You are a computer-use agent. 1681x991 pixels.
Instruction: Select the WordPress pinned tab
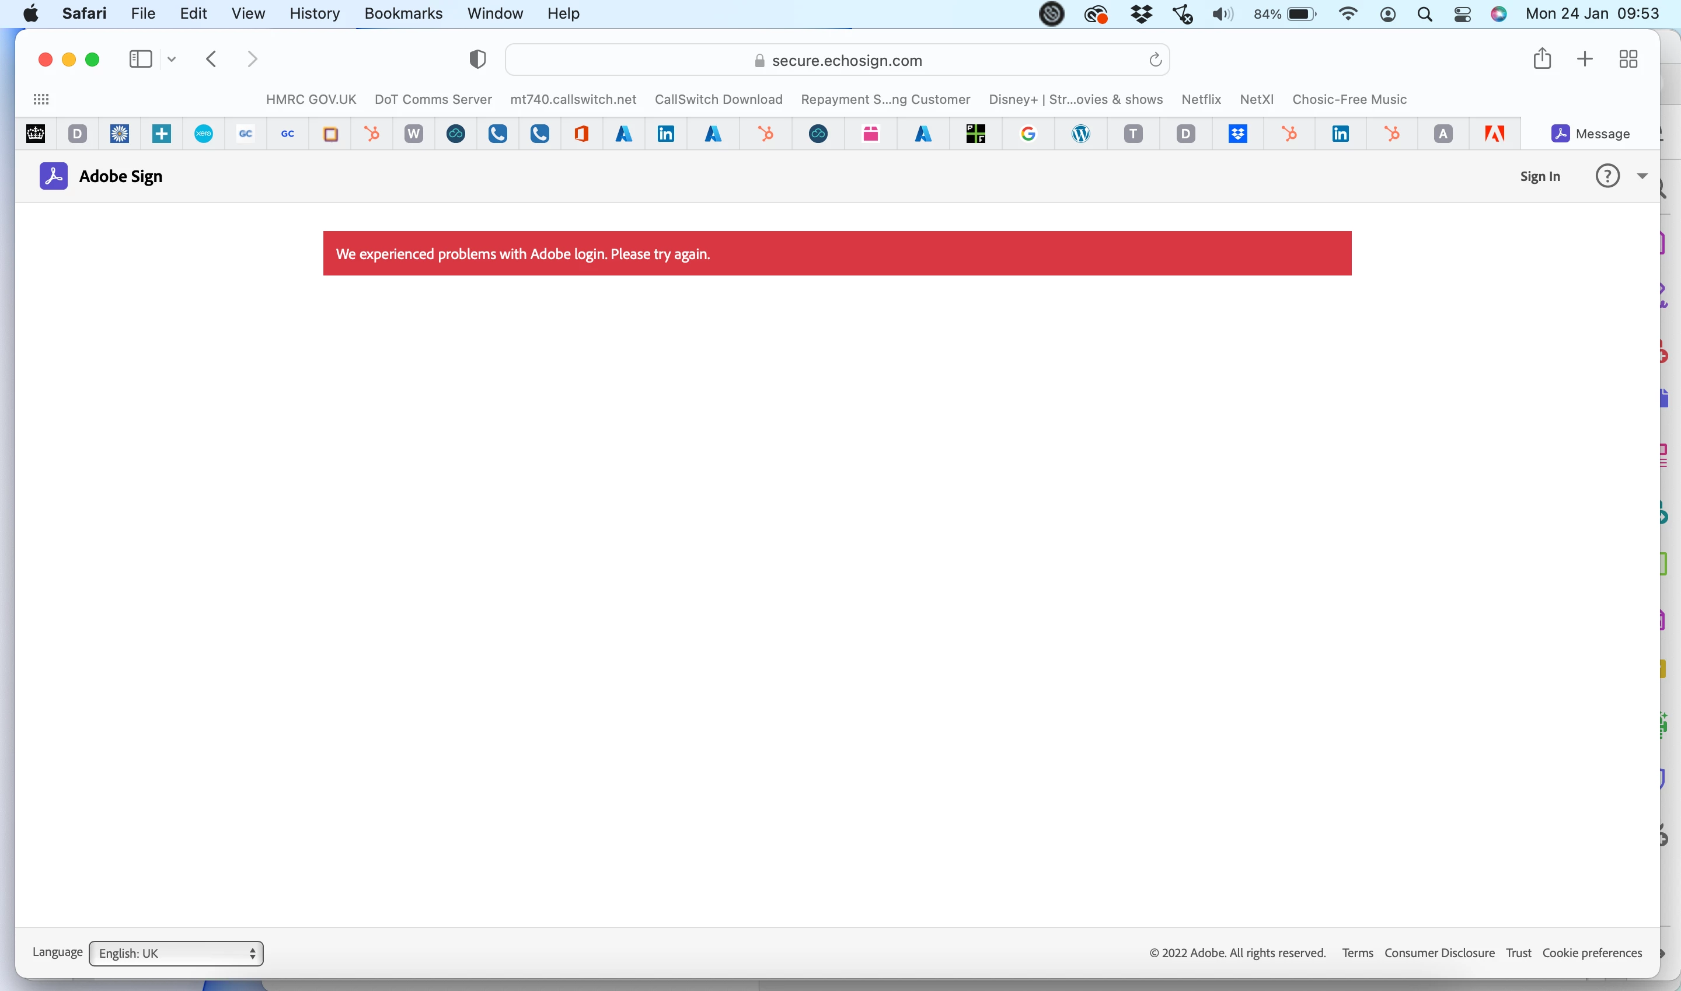(1080, 134)
